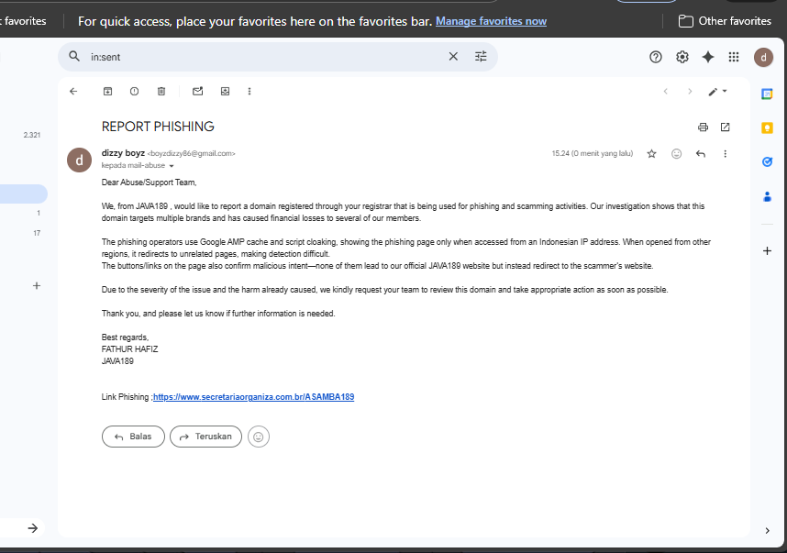
Task: Open the Gemini sparkle icon
Action: (708, 57)
